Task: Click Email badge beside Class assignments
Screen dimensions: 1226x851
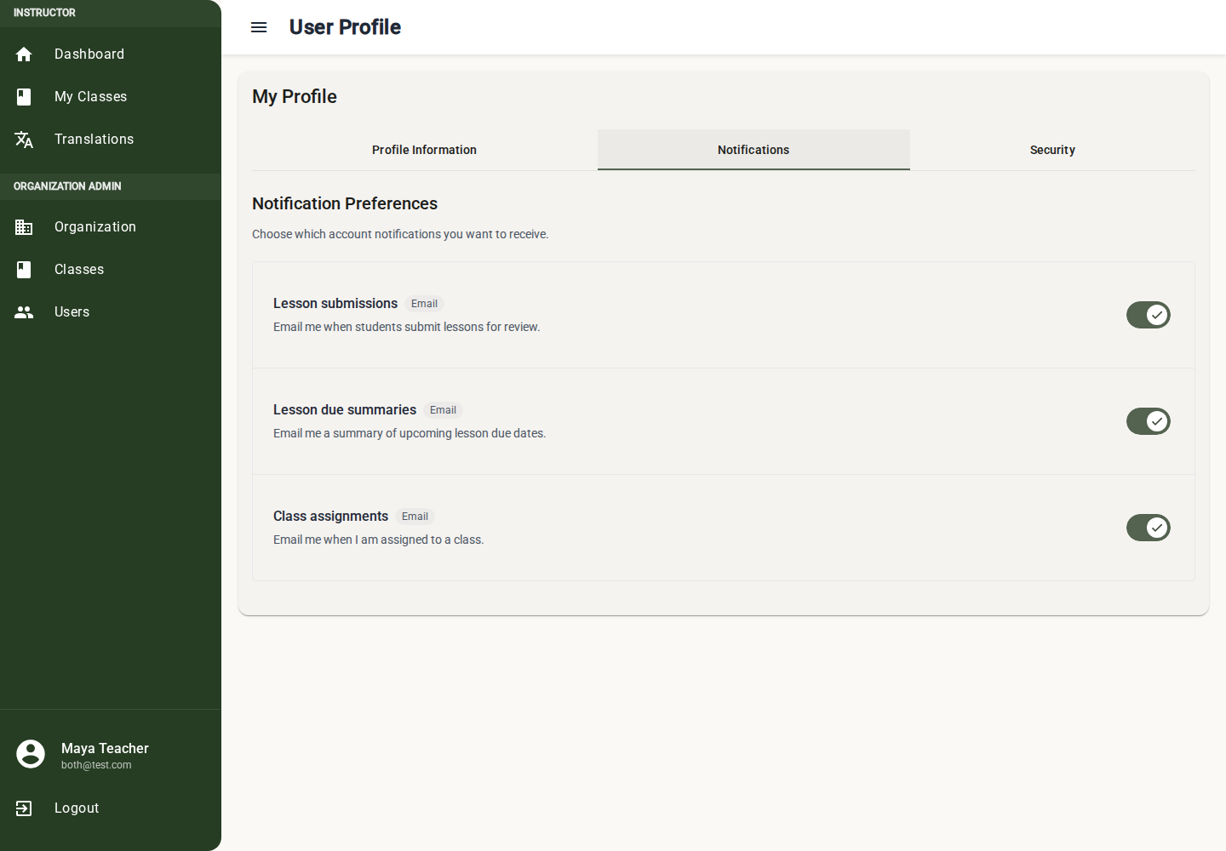Action: (x=415, y=517)
